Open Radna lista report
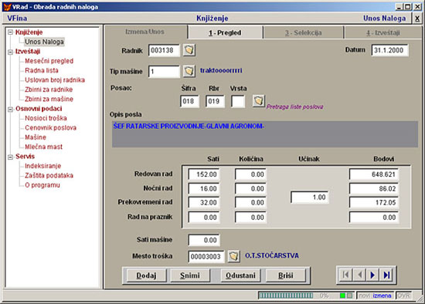425x304 pixels. click(x=42, y=70)
